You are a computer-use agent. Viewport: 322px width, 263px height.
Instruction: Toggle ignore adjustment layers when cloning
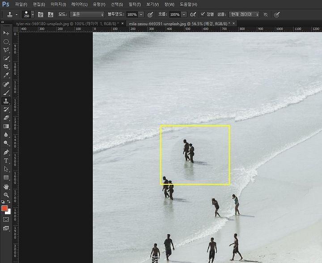(266, 15)
